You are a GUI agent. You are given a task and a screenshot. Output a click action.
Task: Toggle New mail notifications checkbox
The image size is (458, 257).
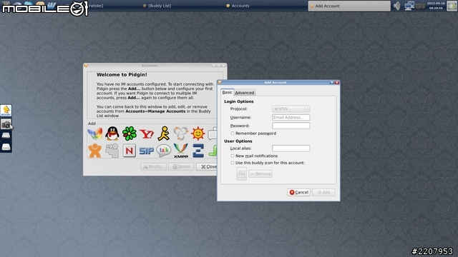click(233, 156)
